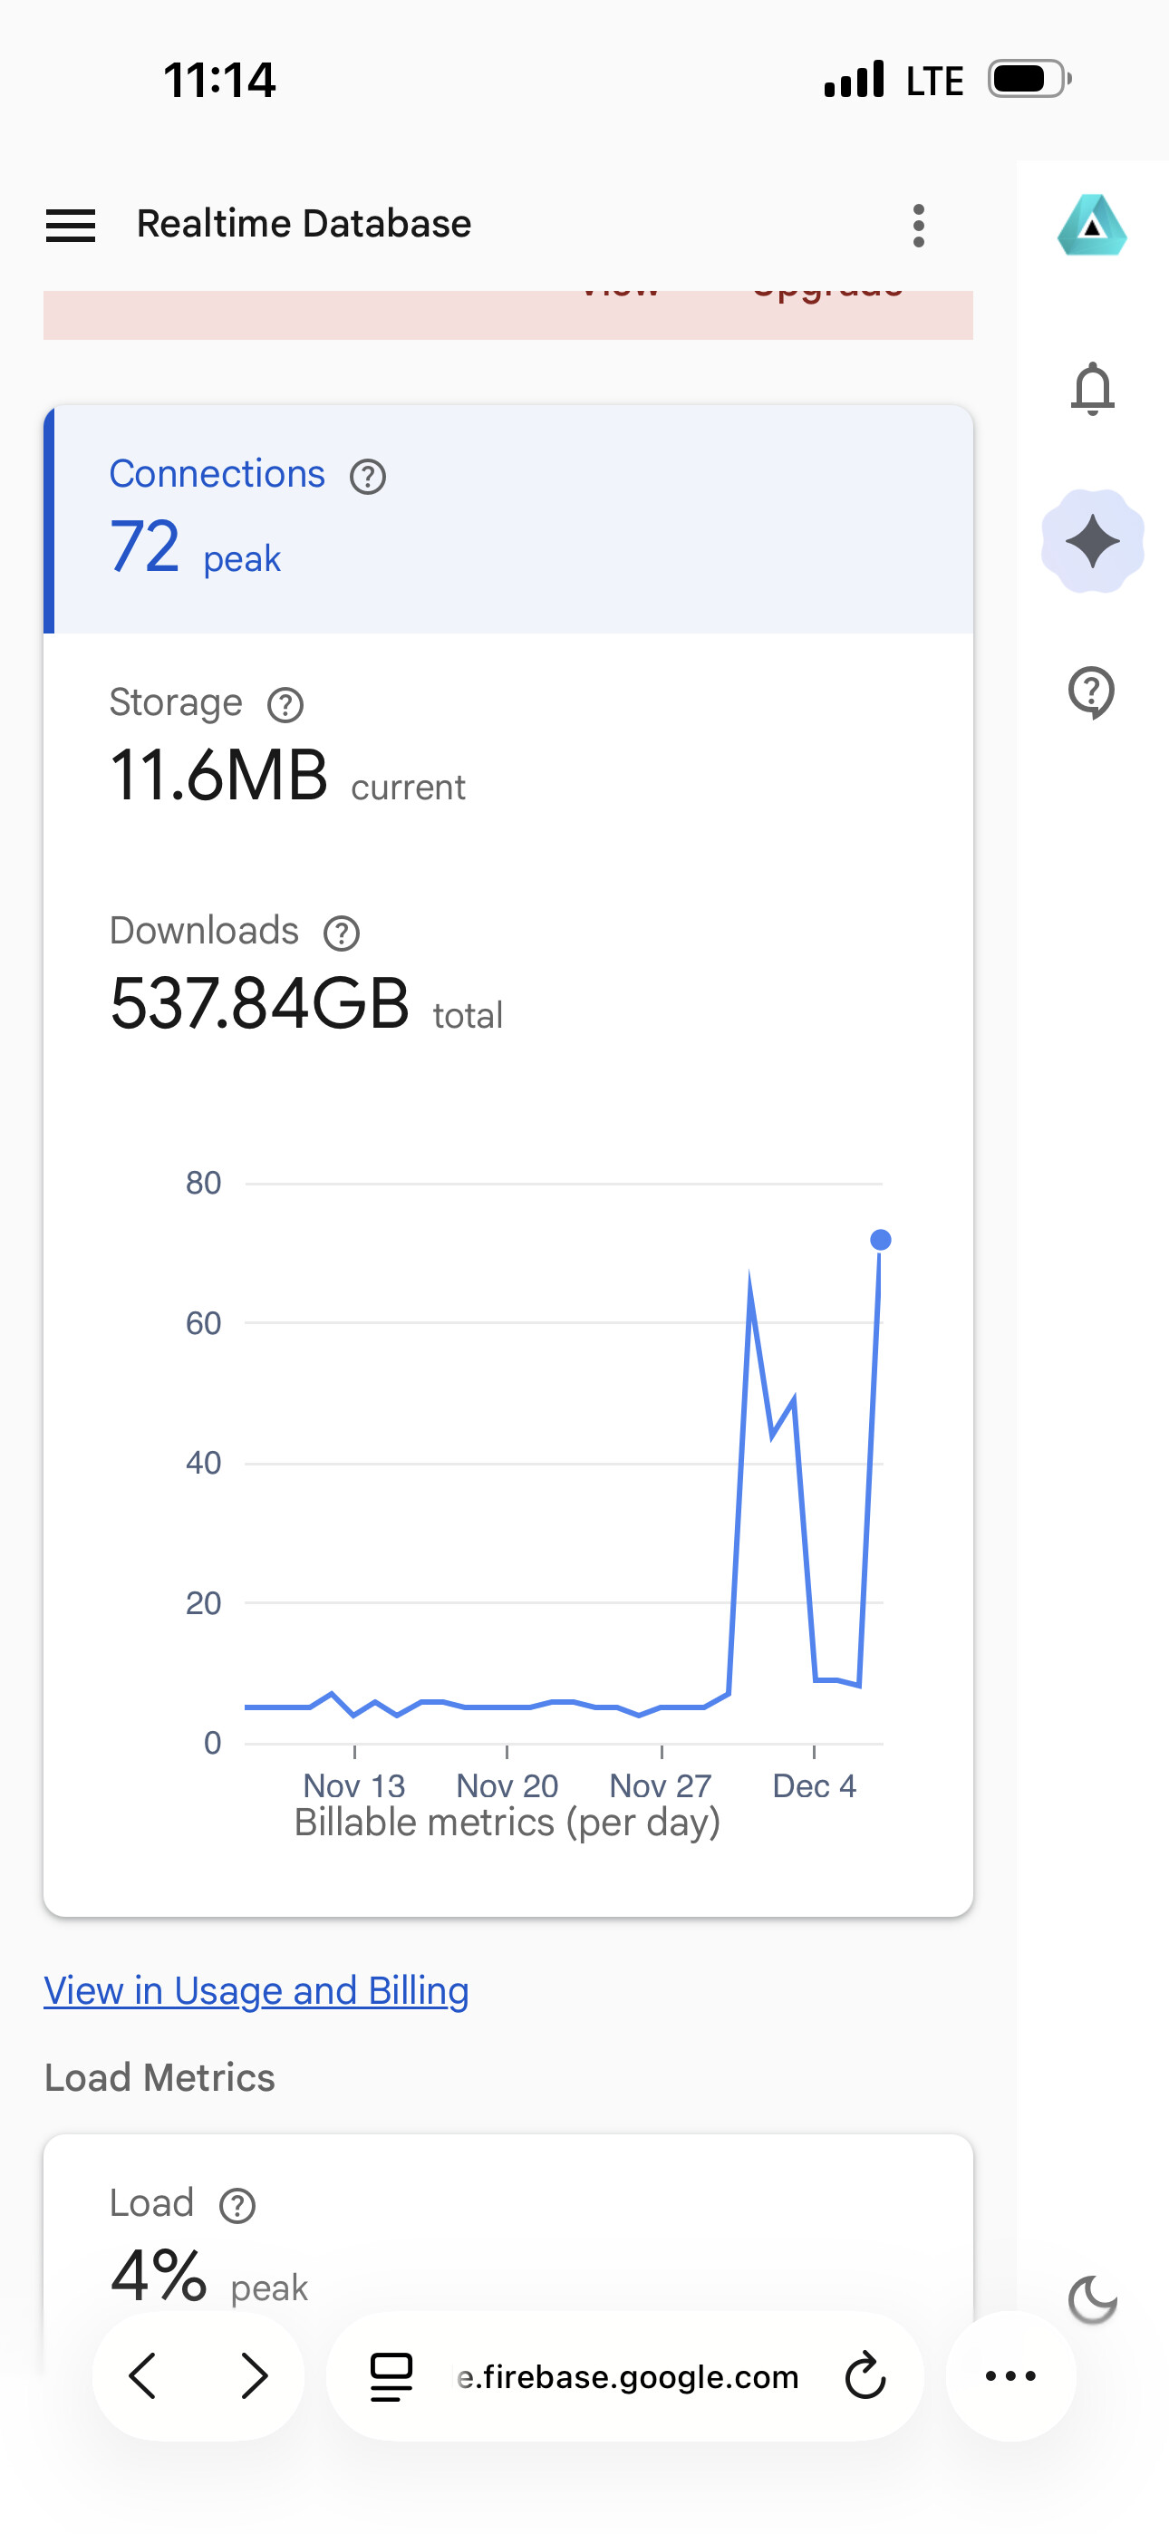Viewport: 1169px width, 2534px height.
Task: Show help tooltip for Load
Action: point(237,2207)
